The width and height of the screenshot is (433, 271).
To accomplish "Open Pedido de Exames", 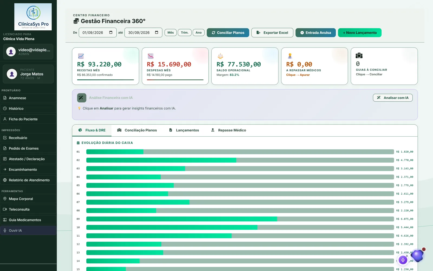I will pyautogui.click(x=28, y=148).
